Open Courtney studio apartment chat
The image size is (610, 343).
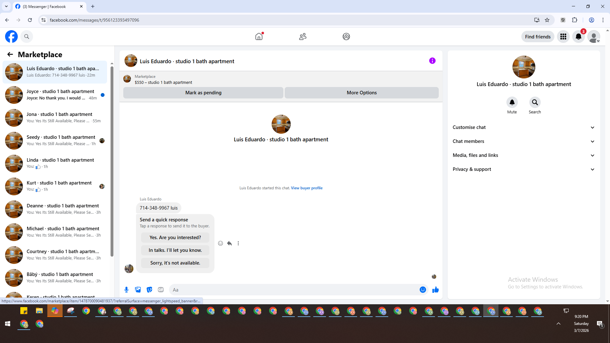(x=55, y=255)
